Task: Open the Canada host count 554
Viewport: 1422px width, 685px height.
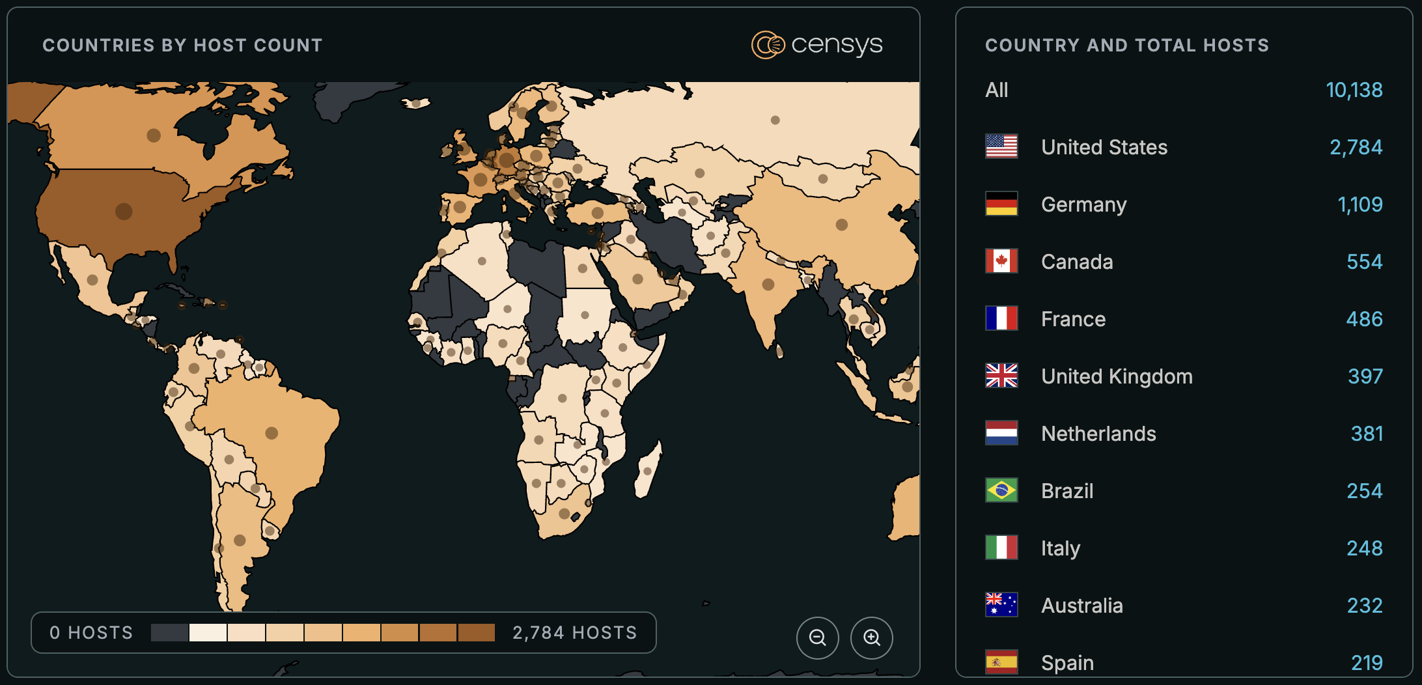Action: coord(1365,262)
